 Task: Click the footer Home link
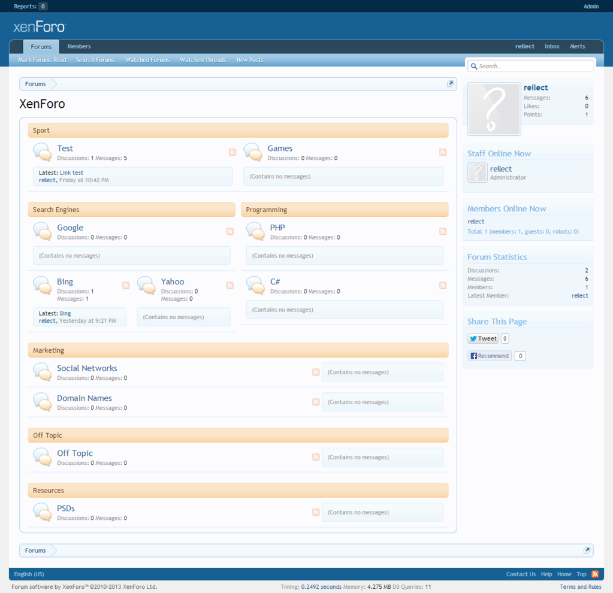[564, 574]
